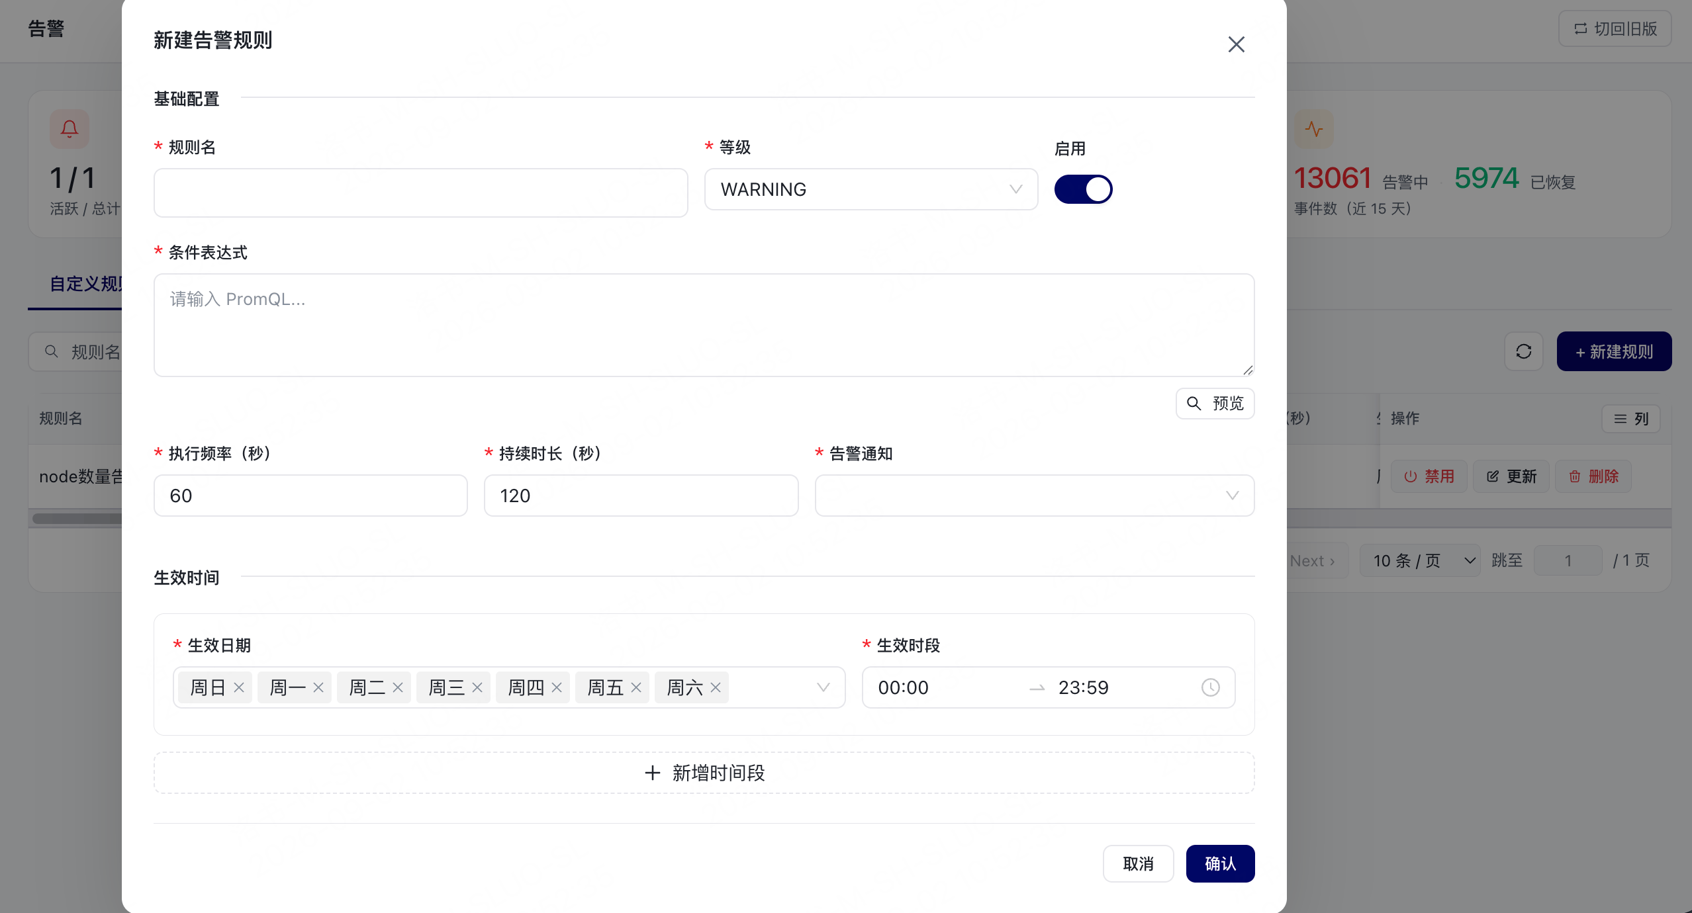Click the bell icon on the stats card

(x=70, y=129)
